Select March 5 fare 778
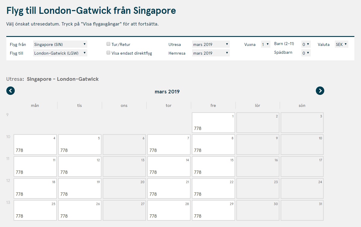This screenshot has height=227, width=361. (x=80, y=145)
